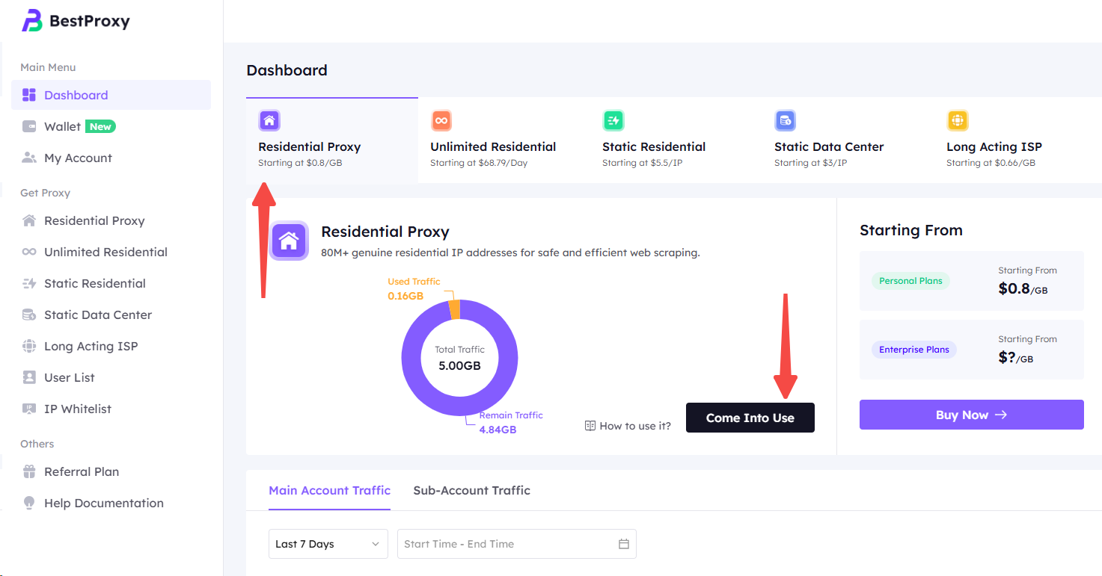The height and width of the screenshot is (576, 1102).
Task: Click the orange Unlimited Residential card icon
Action: click(441, 120)
